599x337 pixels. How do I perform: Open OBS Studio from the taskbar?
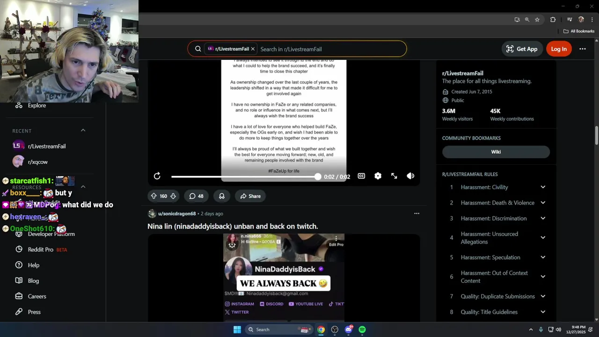tap(335, 330)
